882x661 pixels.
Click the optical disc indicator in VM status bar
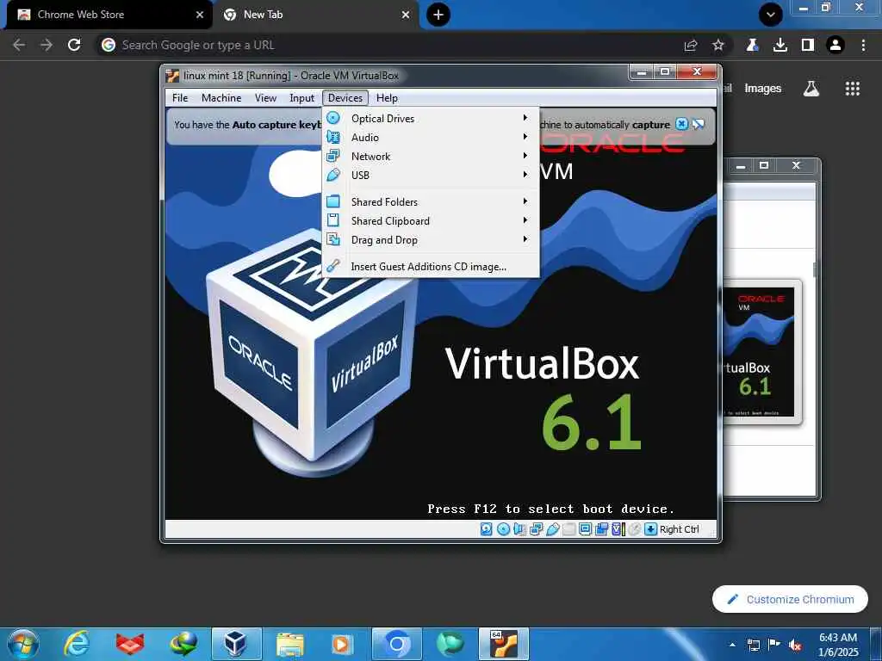coord(503,529)
